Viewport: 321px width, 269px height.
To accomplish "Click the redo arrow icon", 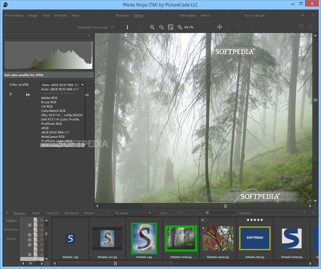I will (x=238, y=27).
